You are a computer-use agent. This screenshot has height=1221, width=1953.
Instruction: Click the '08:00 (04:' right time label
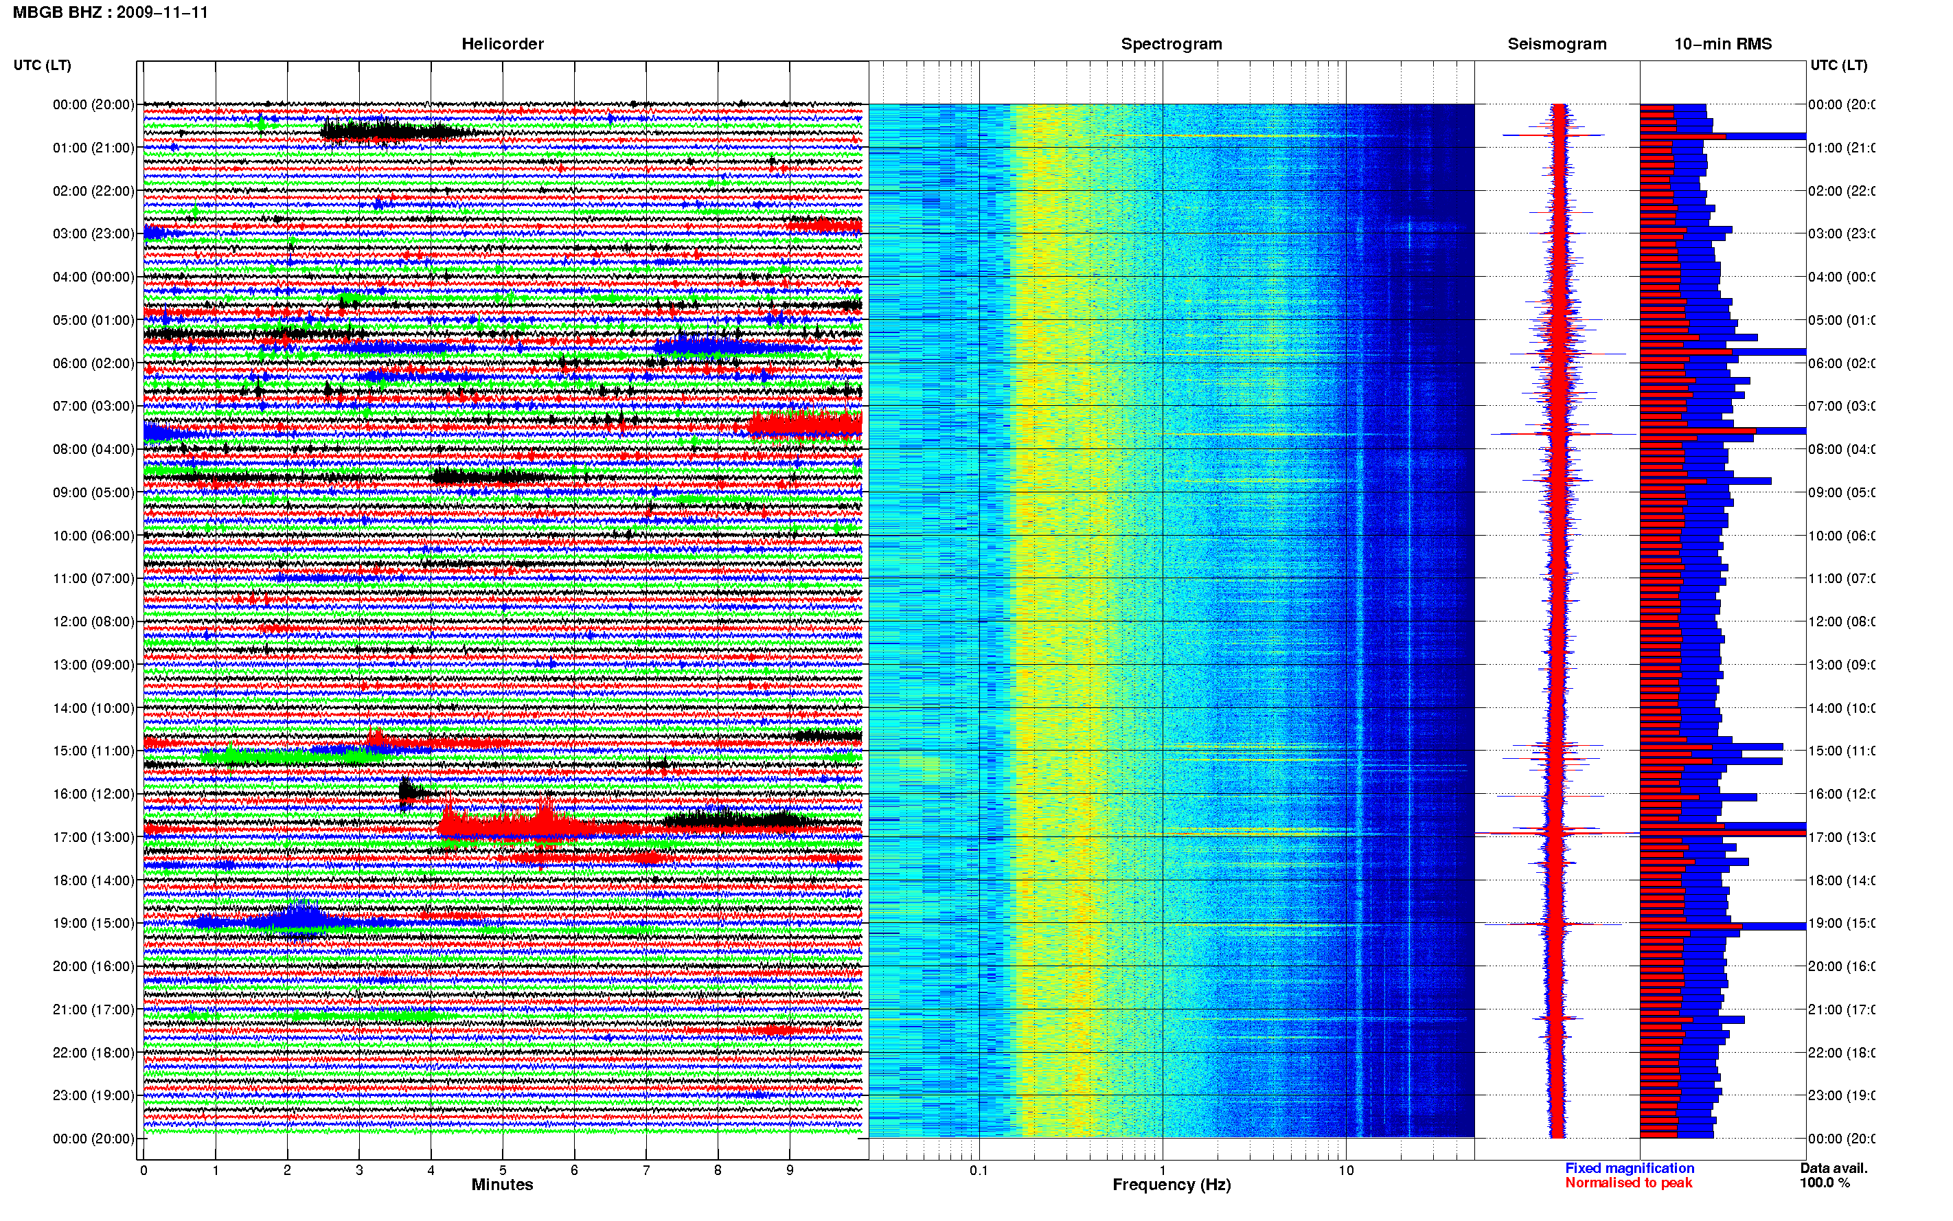point(1842,449)
